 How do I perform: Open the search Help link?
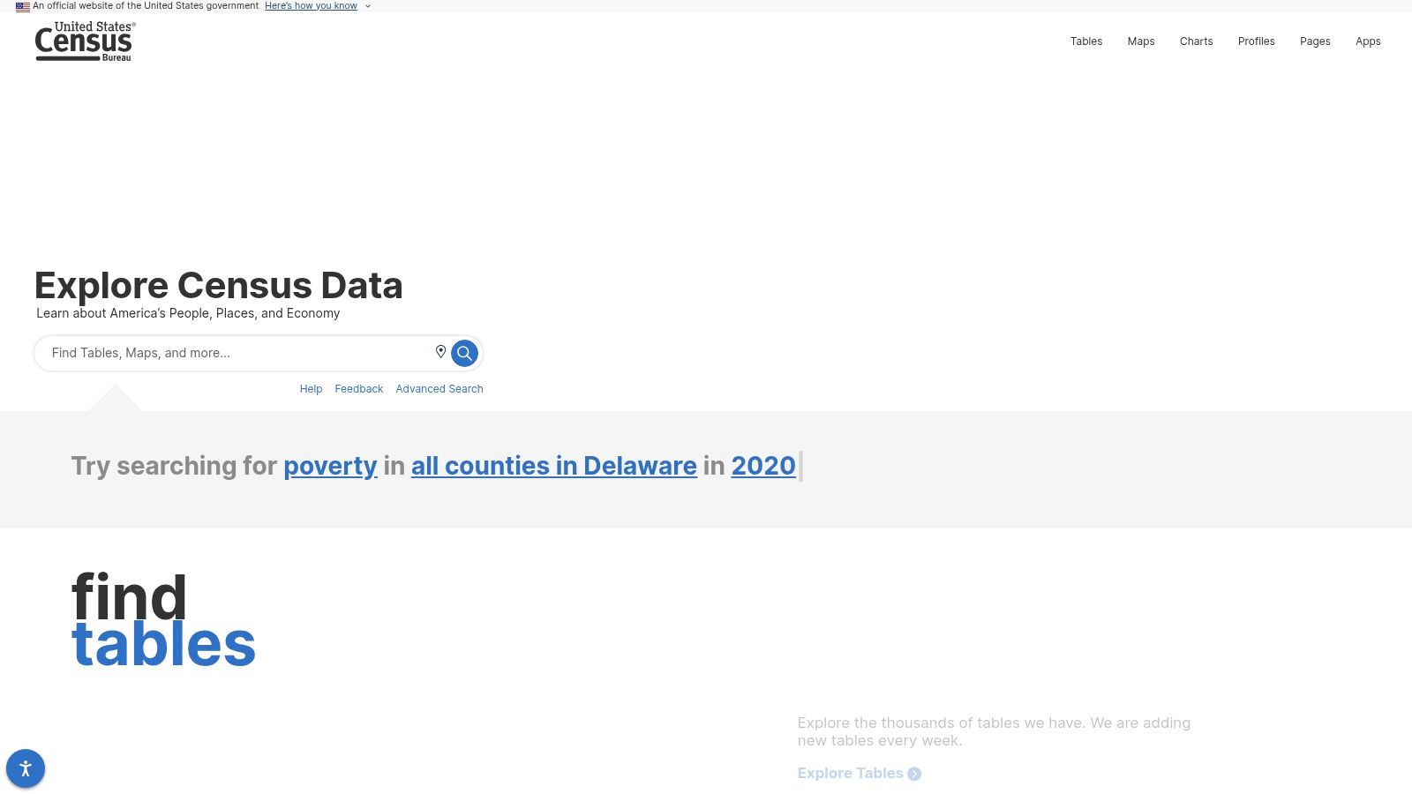(311, 389)
